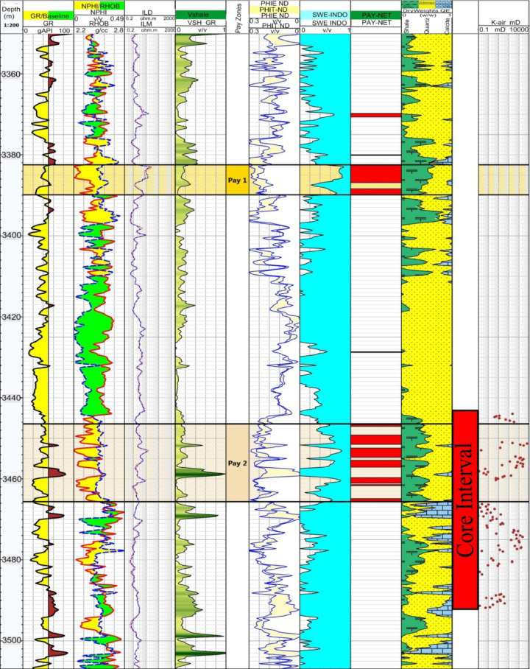
Task: Click the RHOB curve name below NPHI
Action: [x=99, y=24]
